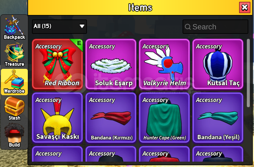This screenshot has width=254, height=167.
Task: Click the white dropdown arrow triangle
Action: [82, 26]
